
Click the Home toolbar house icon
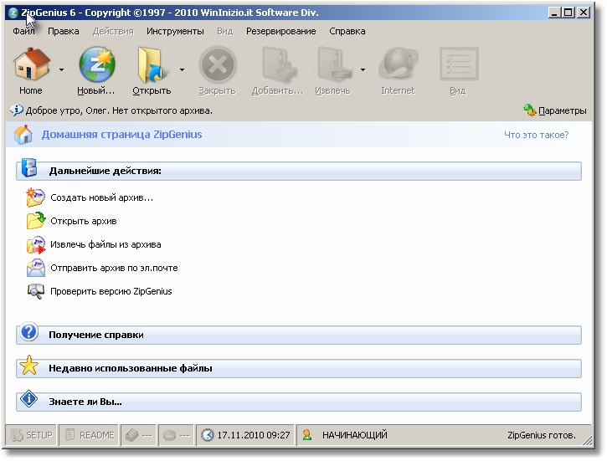[32, 64]
